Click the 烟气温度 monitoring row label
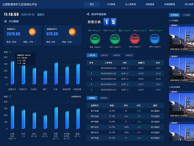 95,122
